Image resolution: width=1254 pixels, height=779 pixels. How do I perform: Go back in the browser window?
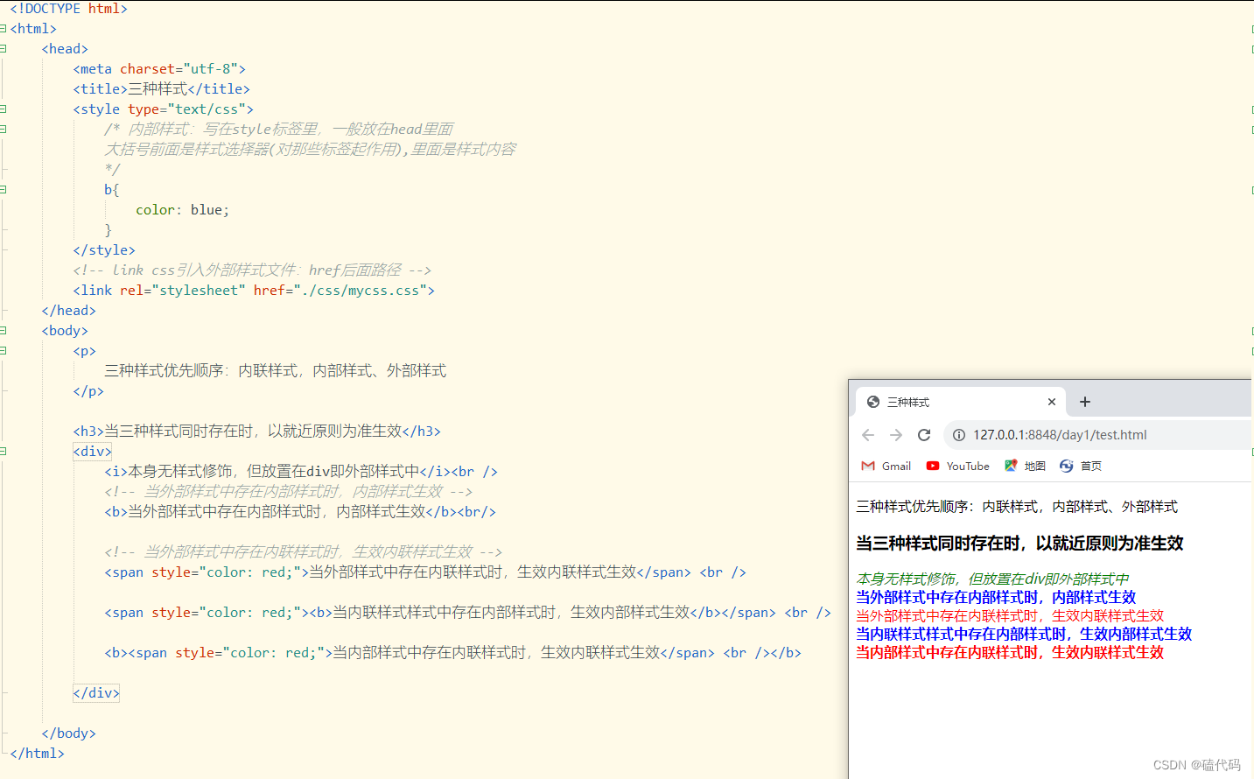pos(868,435)
